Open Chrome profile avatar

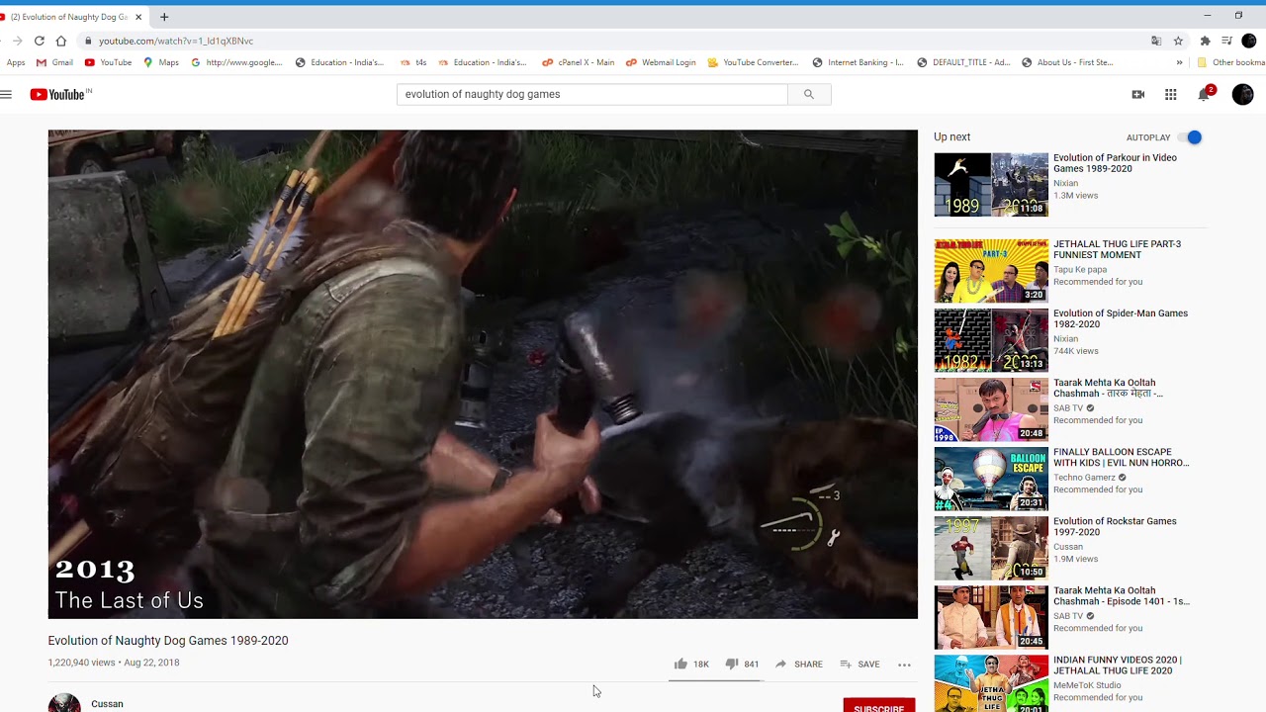point(1249,41)
